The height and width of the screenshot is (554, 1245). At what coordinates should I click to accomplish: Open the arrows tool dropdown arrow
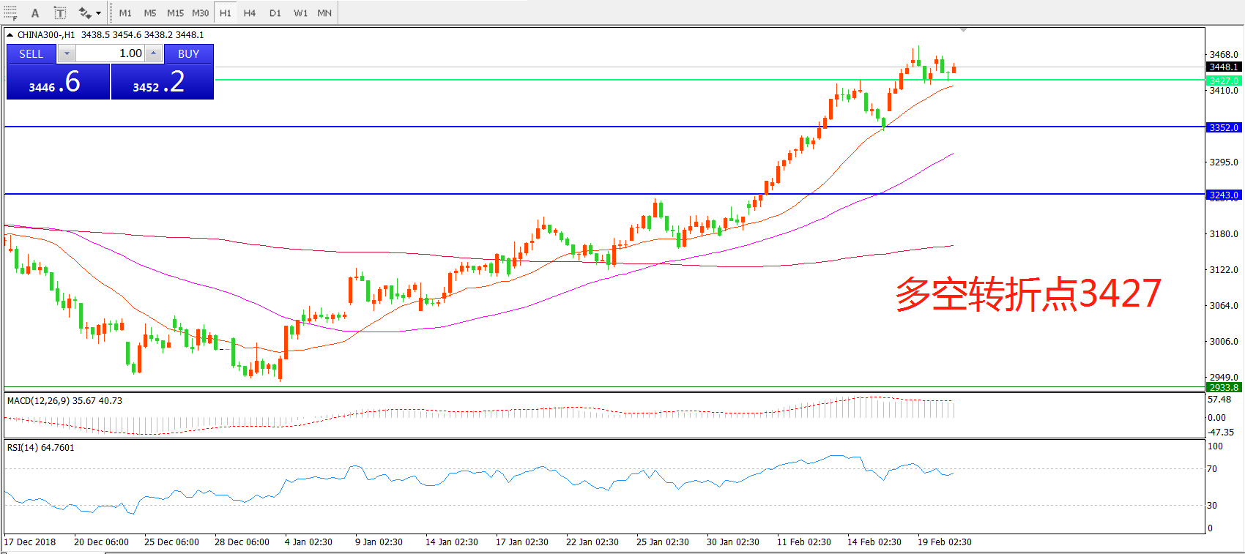tap(98, 13)
